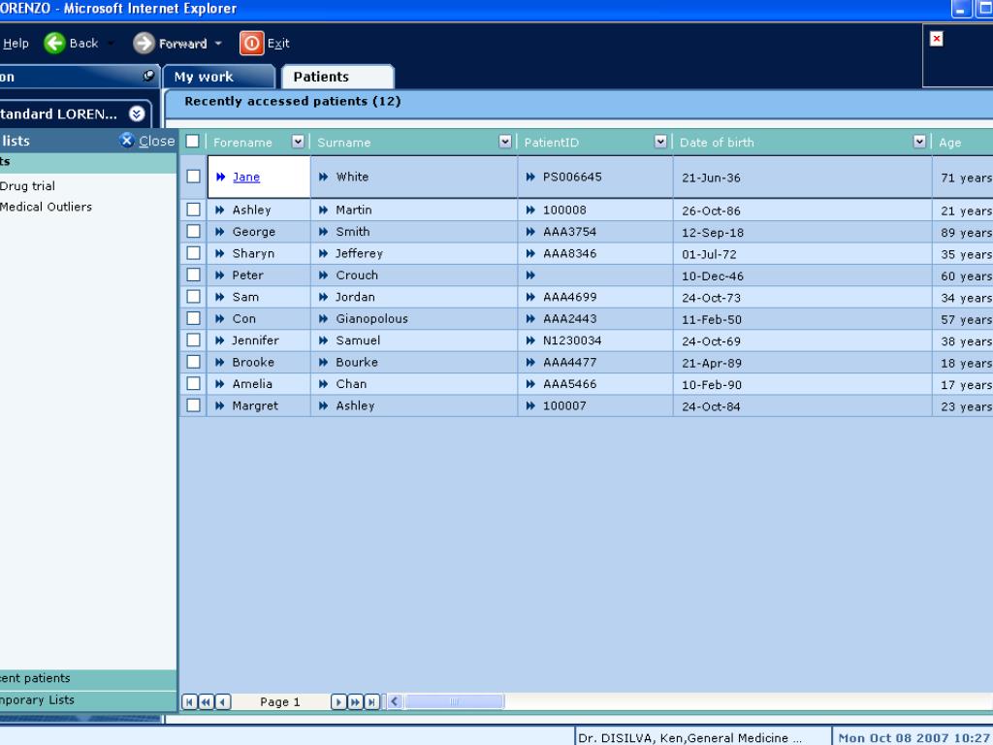This screenshot has width=993, height=745.
Task: Click double-arrow icon next to Margret
Action: [220, 405]
